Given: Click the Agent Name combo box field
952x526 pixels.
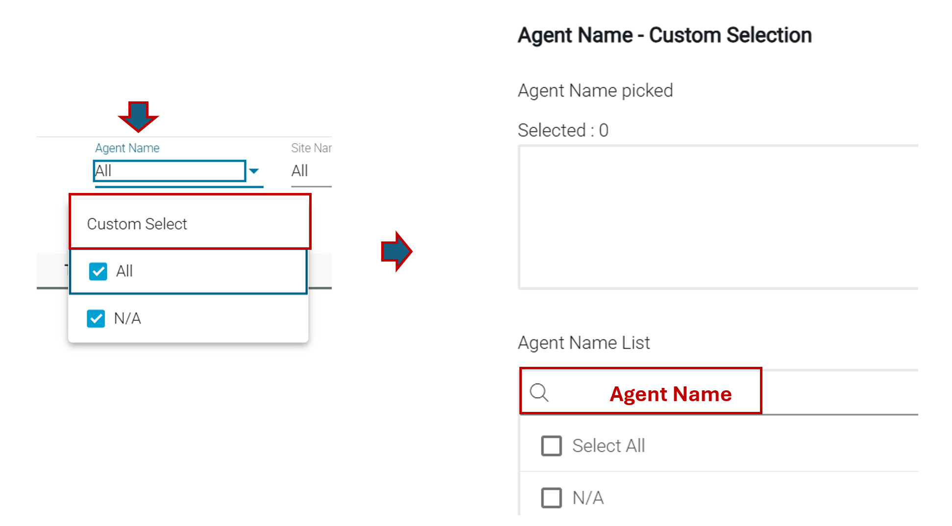Looking at the screenshot, I should [x=169, y=171].
